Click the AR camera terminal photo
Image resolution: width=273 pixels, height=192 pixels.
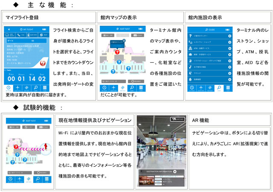(161, 141)
